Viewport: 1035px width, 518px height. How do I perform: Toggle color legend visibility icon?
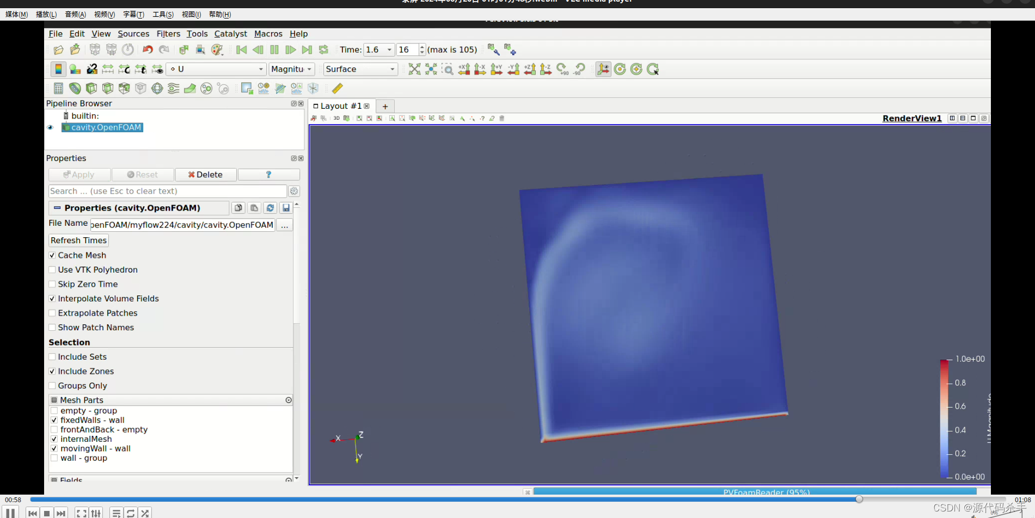(58, 69)
